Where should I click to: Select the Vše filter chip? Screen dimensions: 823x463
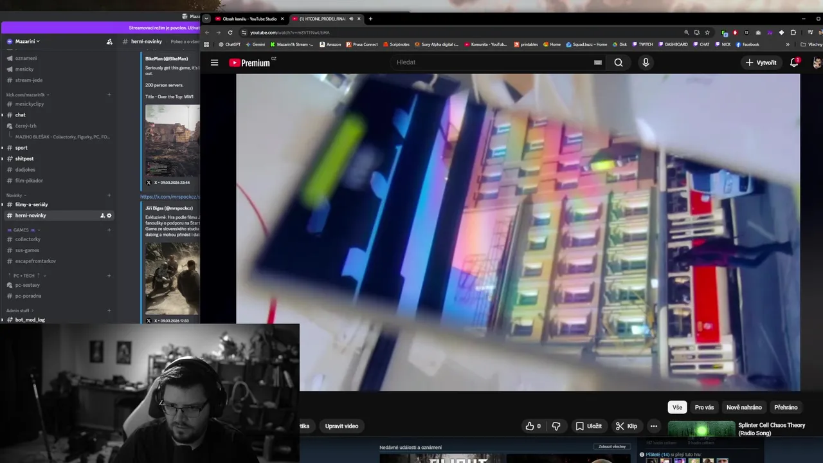(x=677, y=407)
